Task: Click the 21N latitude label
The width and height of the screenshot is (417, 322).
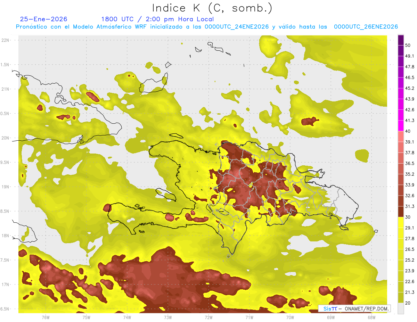Action: [6, 89]
